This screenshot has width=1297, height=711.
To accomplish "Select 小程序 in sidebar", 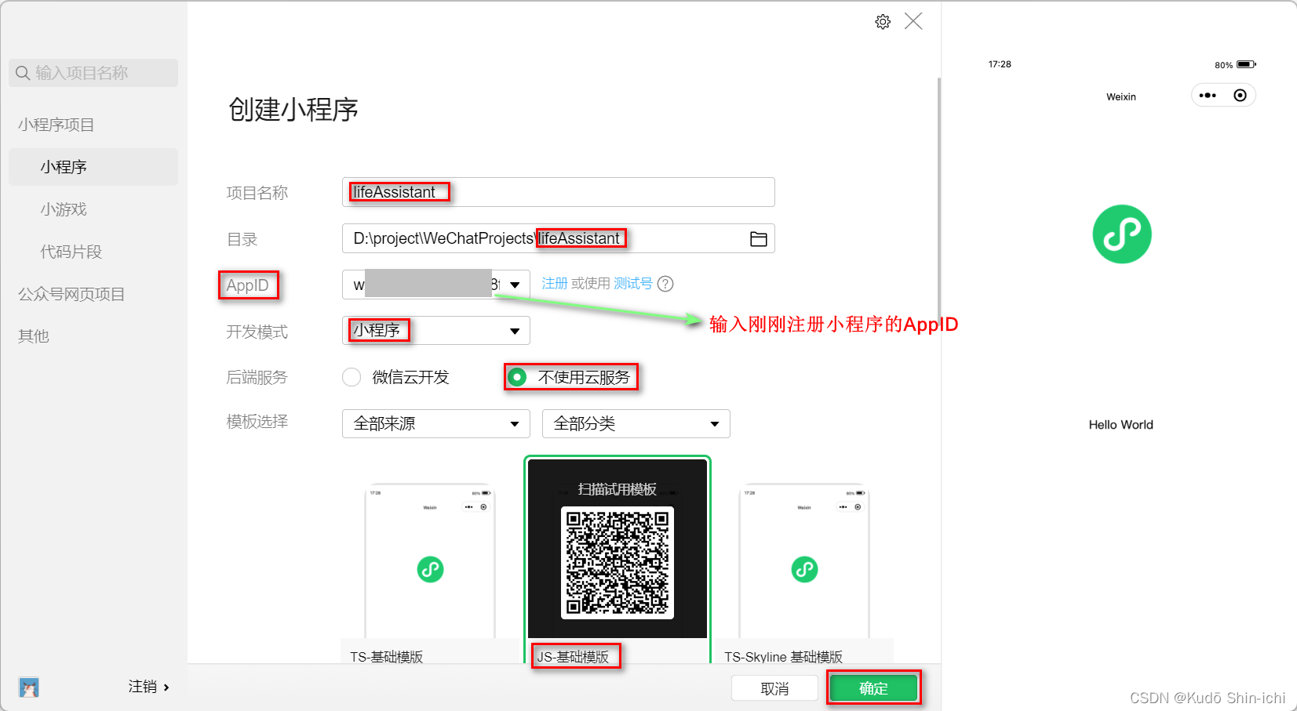I will coord(93,167).
